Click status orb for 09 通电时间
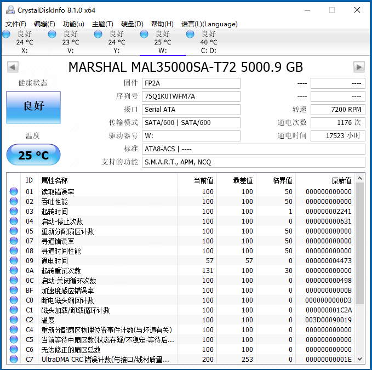372x370 pixels. click(14, 260)
